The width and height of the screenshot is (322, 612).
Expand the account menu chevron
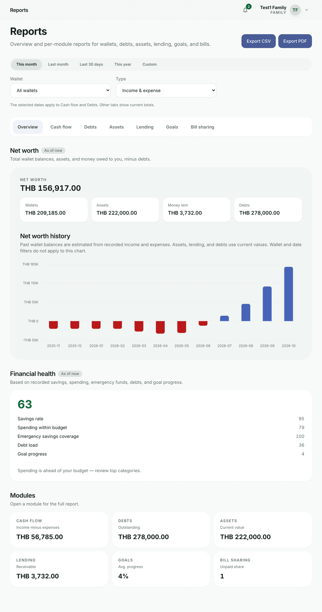click(x=307, y=10)
